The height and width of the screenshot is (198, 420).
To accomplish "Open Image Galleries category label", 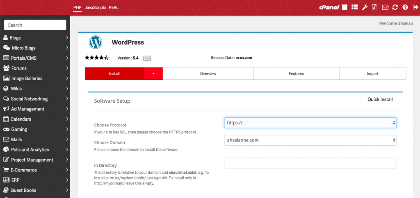I will [27, 78].
